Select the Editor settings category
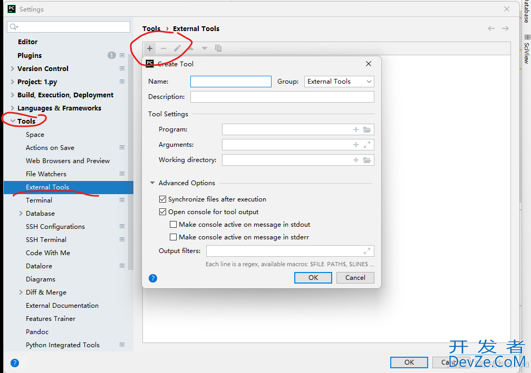531x373 pixels. (x=28, y=42)
